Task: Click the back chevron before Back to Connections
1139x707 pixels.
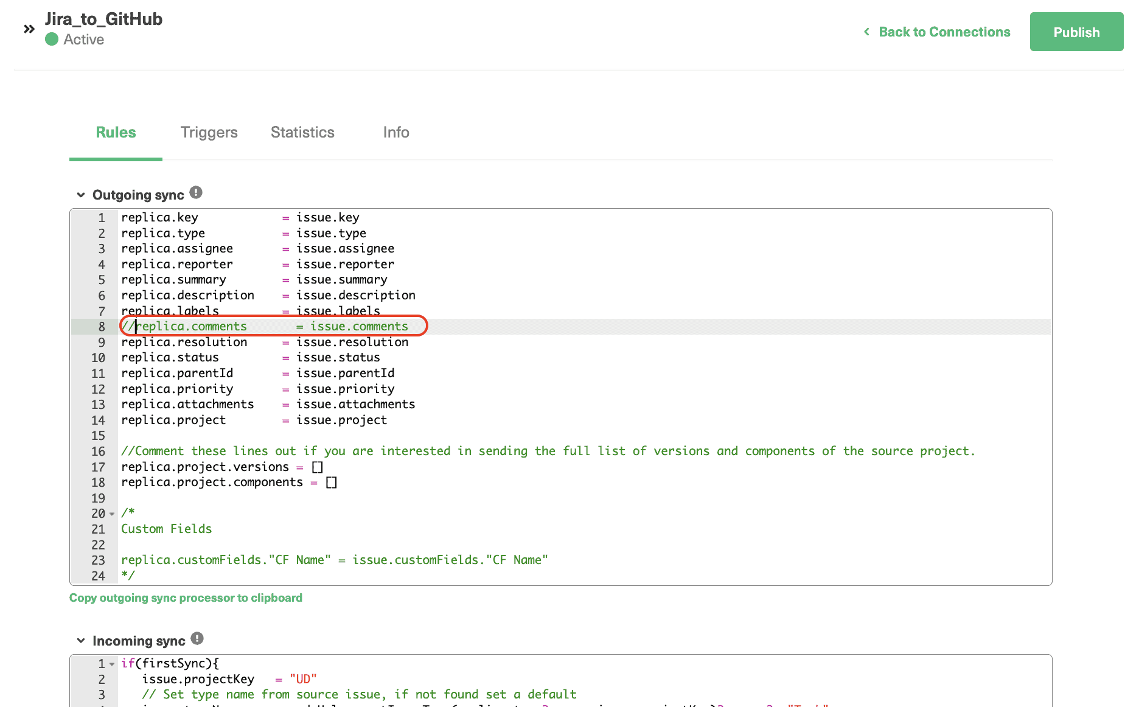Action: pos(866,32)
